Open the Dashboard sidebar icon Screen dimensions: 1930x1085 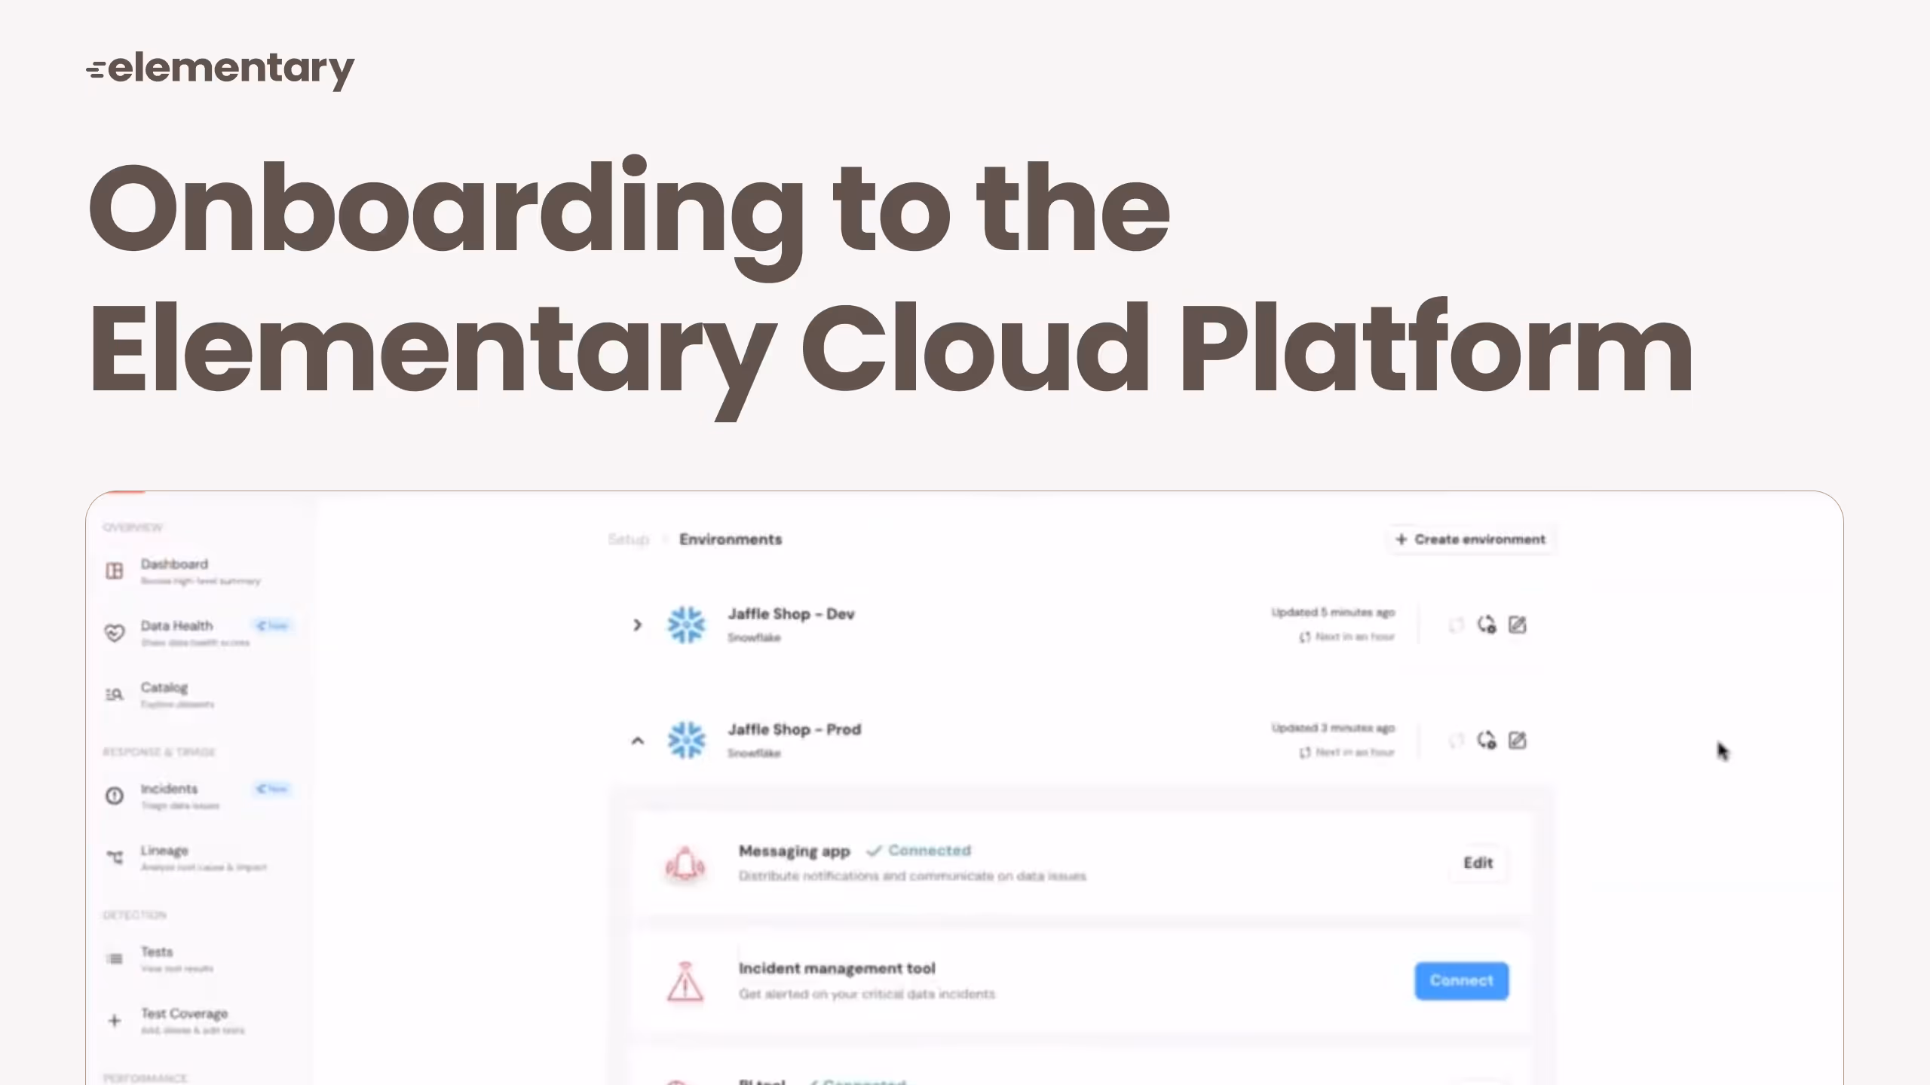point(114,571)
